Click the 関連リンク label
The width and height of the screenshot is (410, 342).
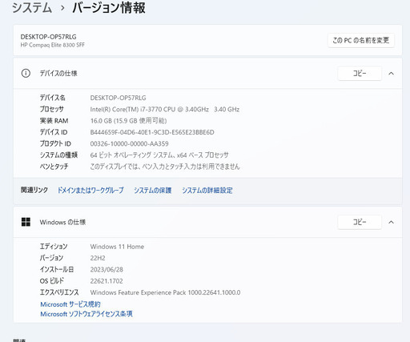[34, 190]
